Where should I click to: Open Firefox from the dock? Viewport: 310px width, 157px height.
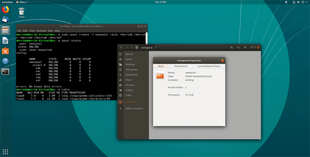click(x=5, y=10)
